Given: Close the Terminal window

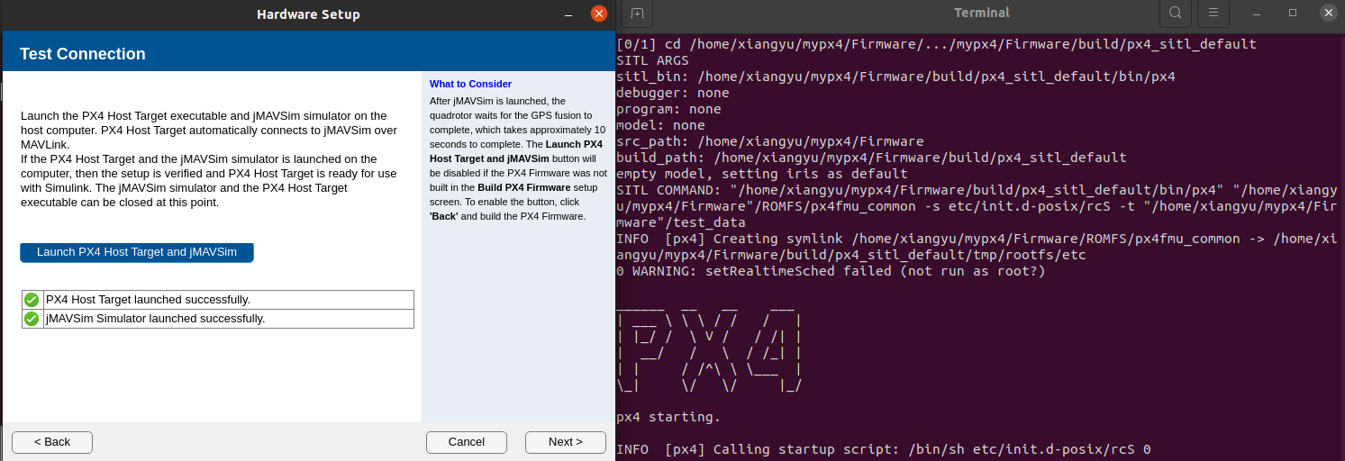Looking at the screenshot, I should coord(1328,14).
